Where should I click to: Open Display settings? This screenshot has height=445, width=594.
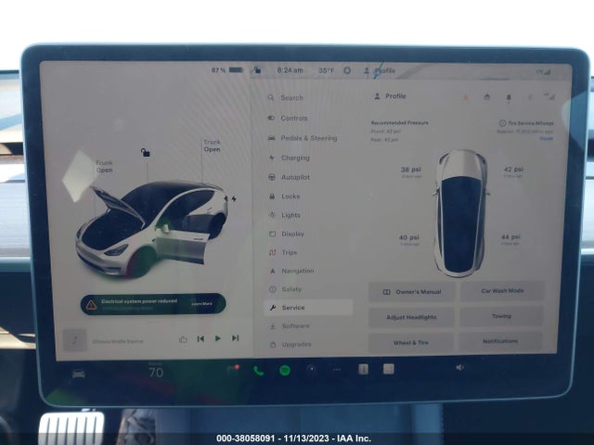pyautogui.click(x=287, y=234)
